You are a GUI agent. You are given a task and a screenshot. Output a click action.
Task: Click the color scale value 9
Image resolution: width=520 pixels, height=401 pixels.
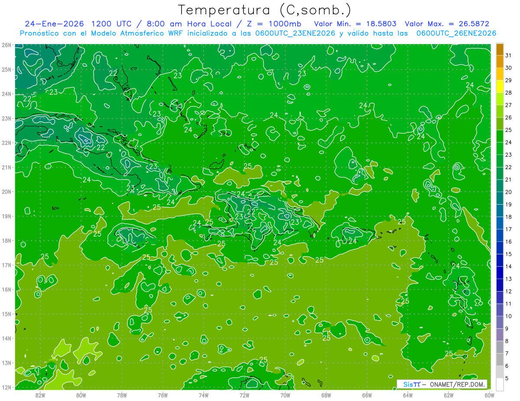507,329
